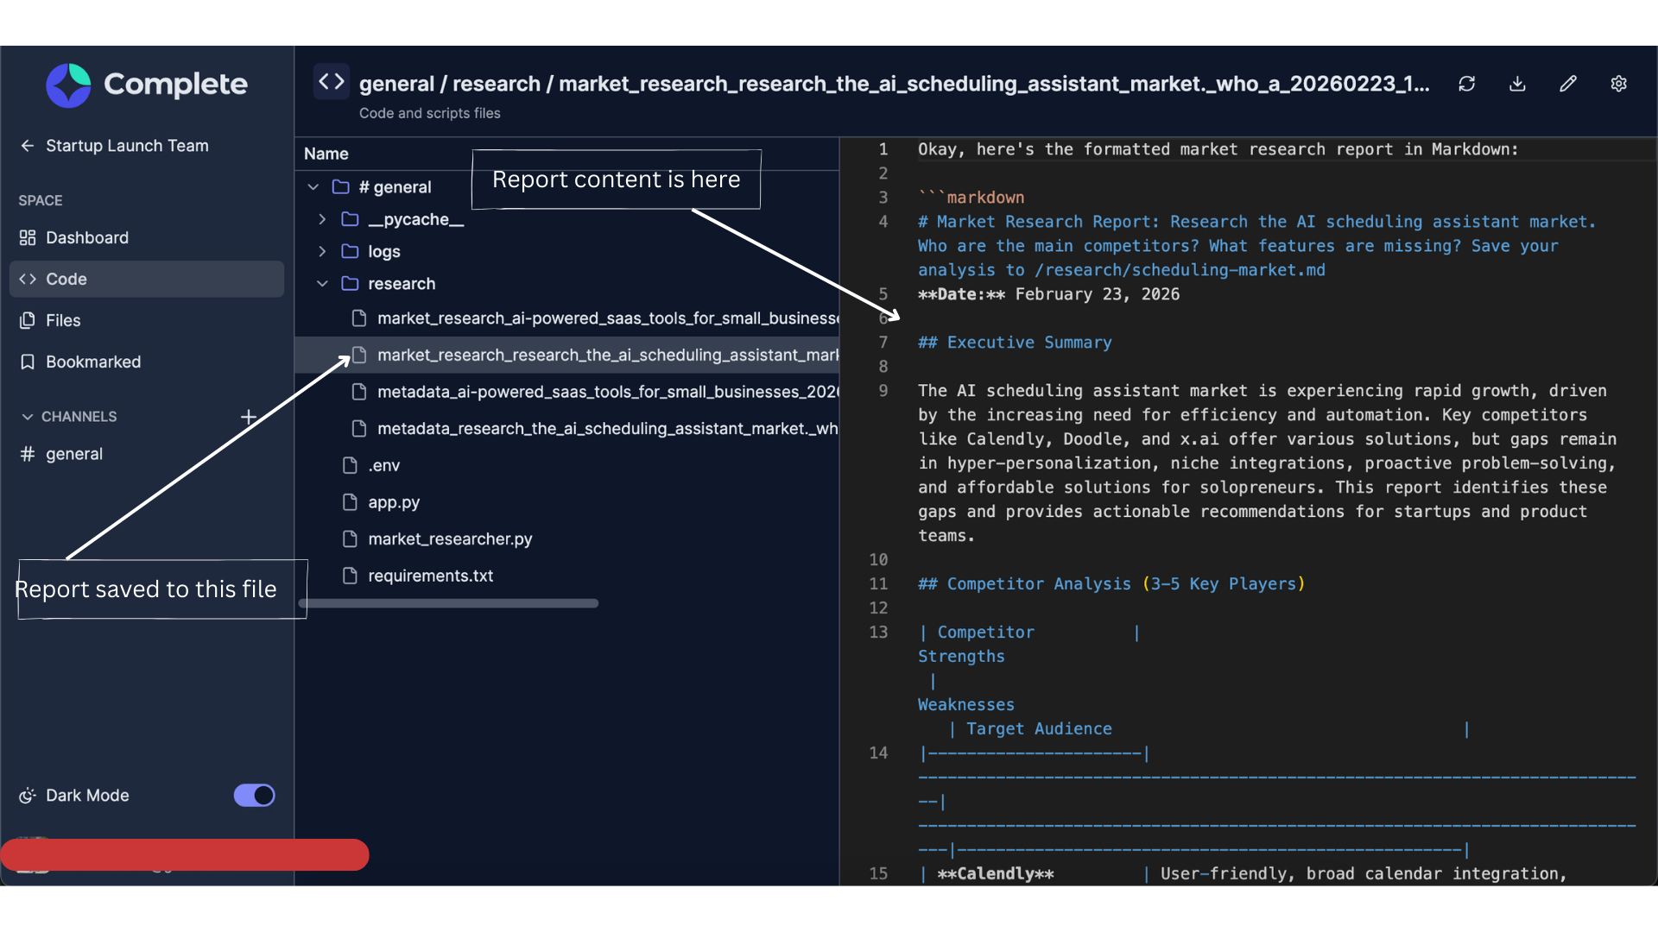Click the refresh icon in header
Image resolution: width=1658 pixels, height=932 pixels.
(1466, 84)
